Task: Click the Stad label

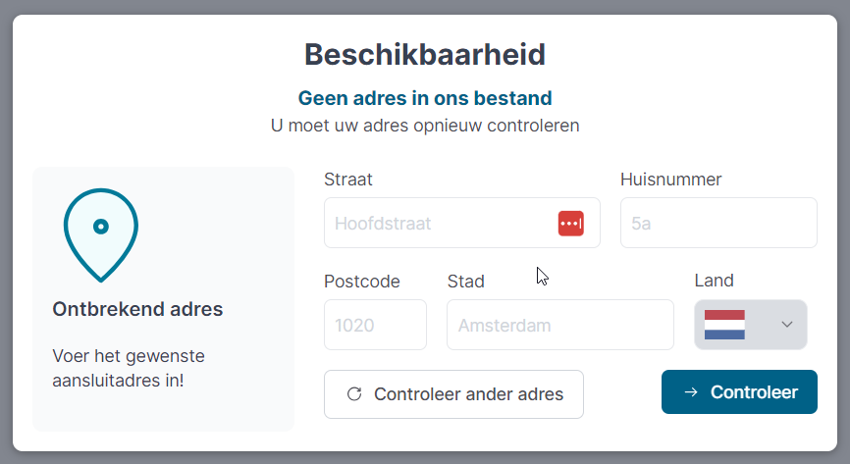Action: [x=465, y=282]
